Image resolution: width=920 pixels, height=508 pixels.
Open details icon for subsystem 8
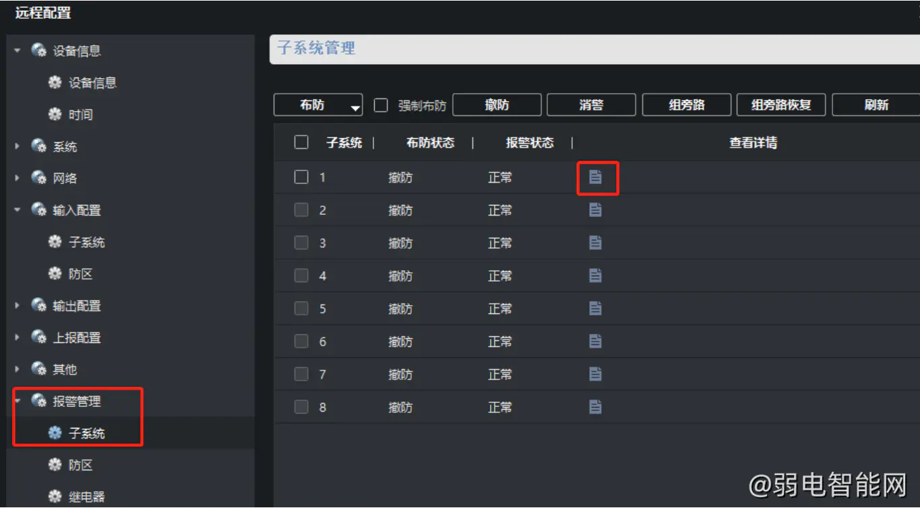click(595, 407)
